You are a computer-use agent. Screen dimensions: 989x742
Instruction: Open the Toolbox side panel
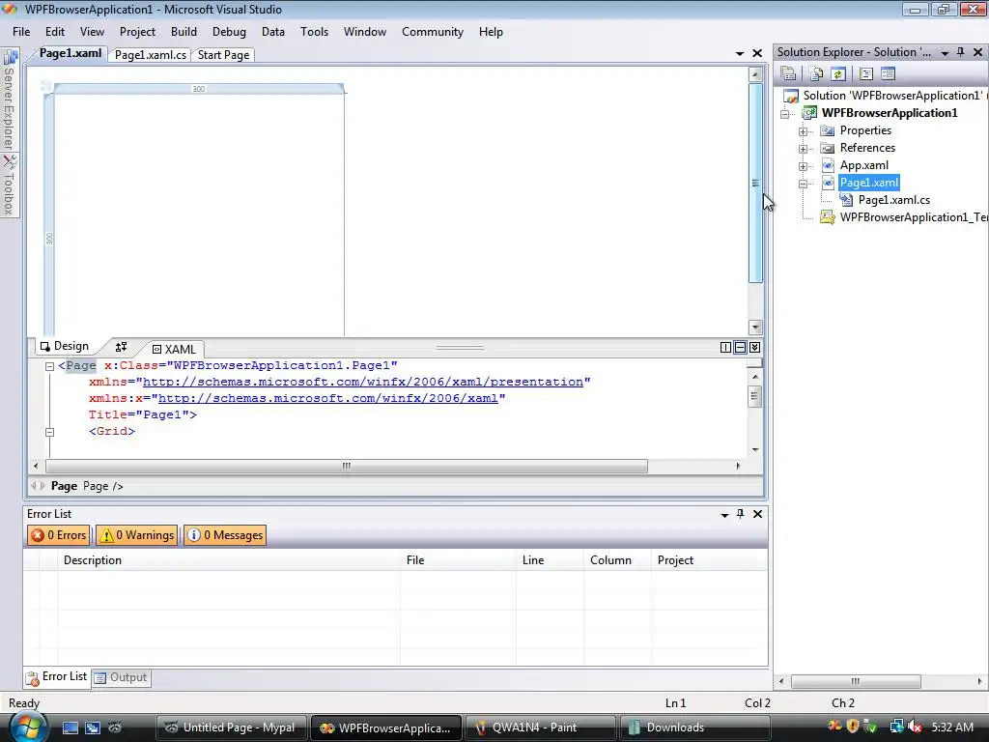(x=9, y=185)
